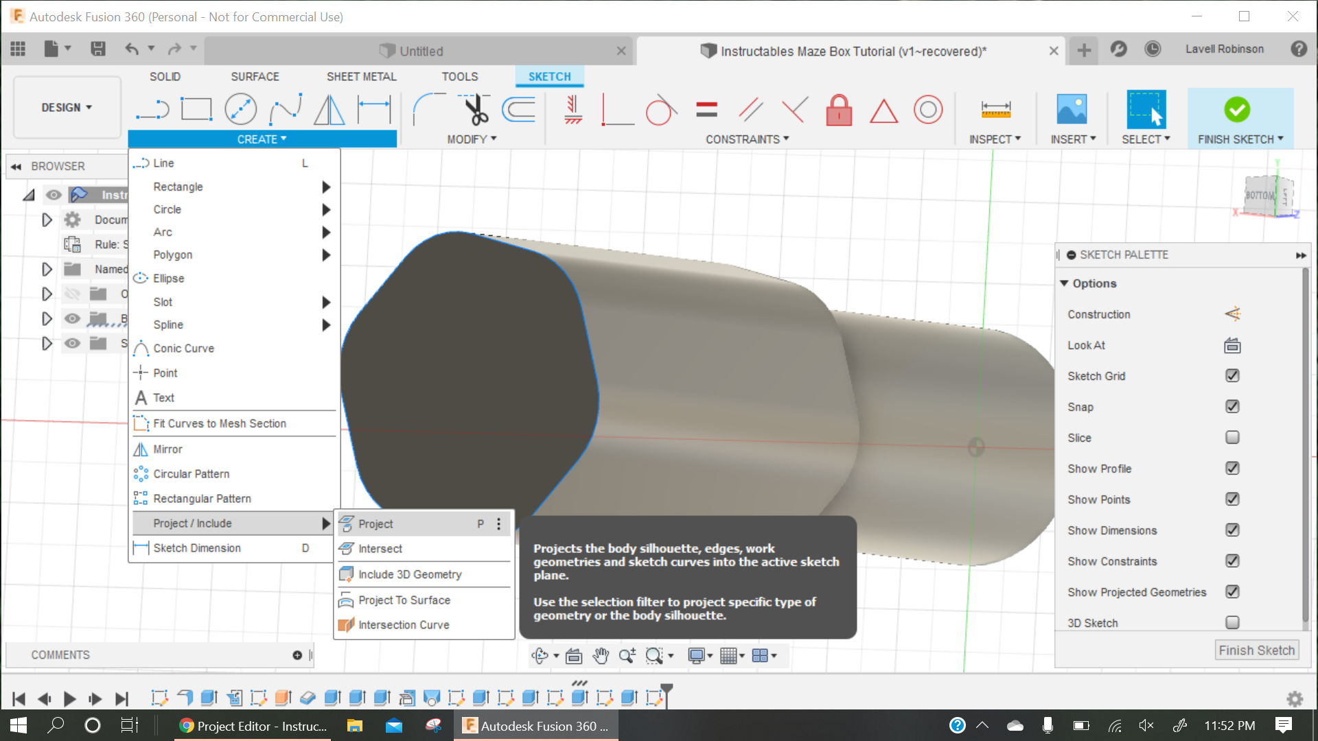Open the CONSTRAINTS dropdown menu
This screenshot has height=741, width=1318.
pos(748,139)
